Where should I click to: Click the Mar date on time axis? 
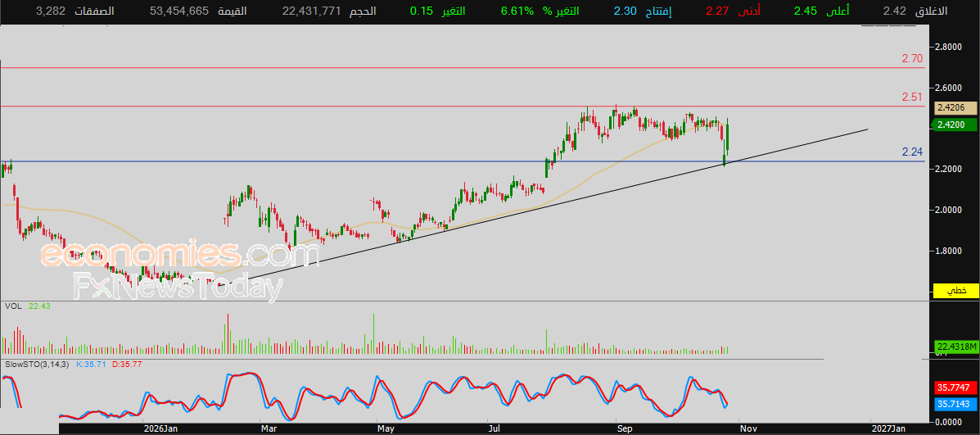[269, 428]
